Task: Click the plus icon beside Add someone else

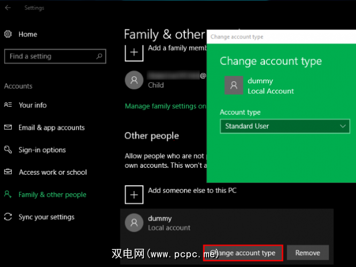Action: (134, 195)
